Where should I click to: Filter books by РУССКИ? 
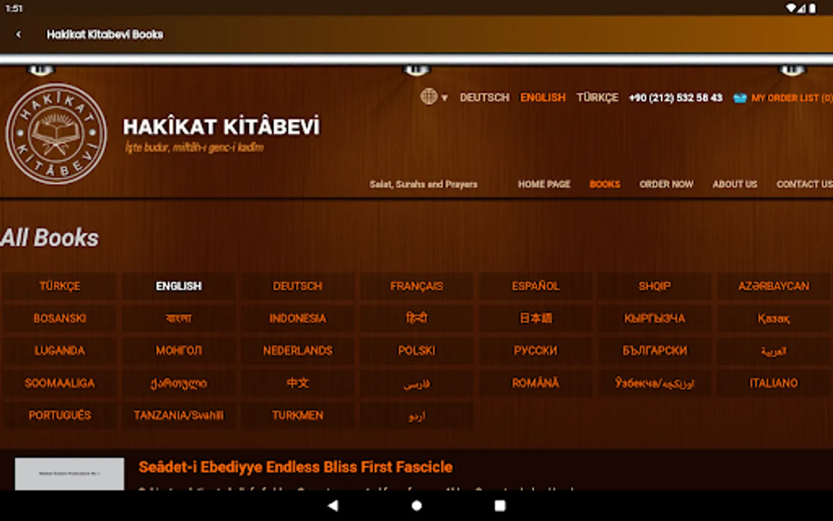[x=536, y=351]
